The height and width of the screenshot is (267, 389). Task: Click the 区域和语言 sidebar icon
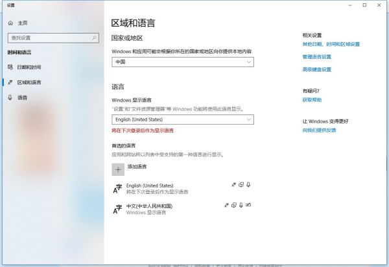click(x=10, y=82)
